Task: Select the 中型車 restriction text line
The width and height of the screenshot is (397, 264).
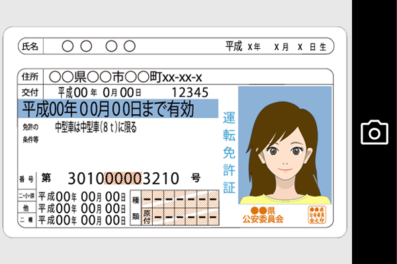Action: click(x=95, y=127)
